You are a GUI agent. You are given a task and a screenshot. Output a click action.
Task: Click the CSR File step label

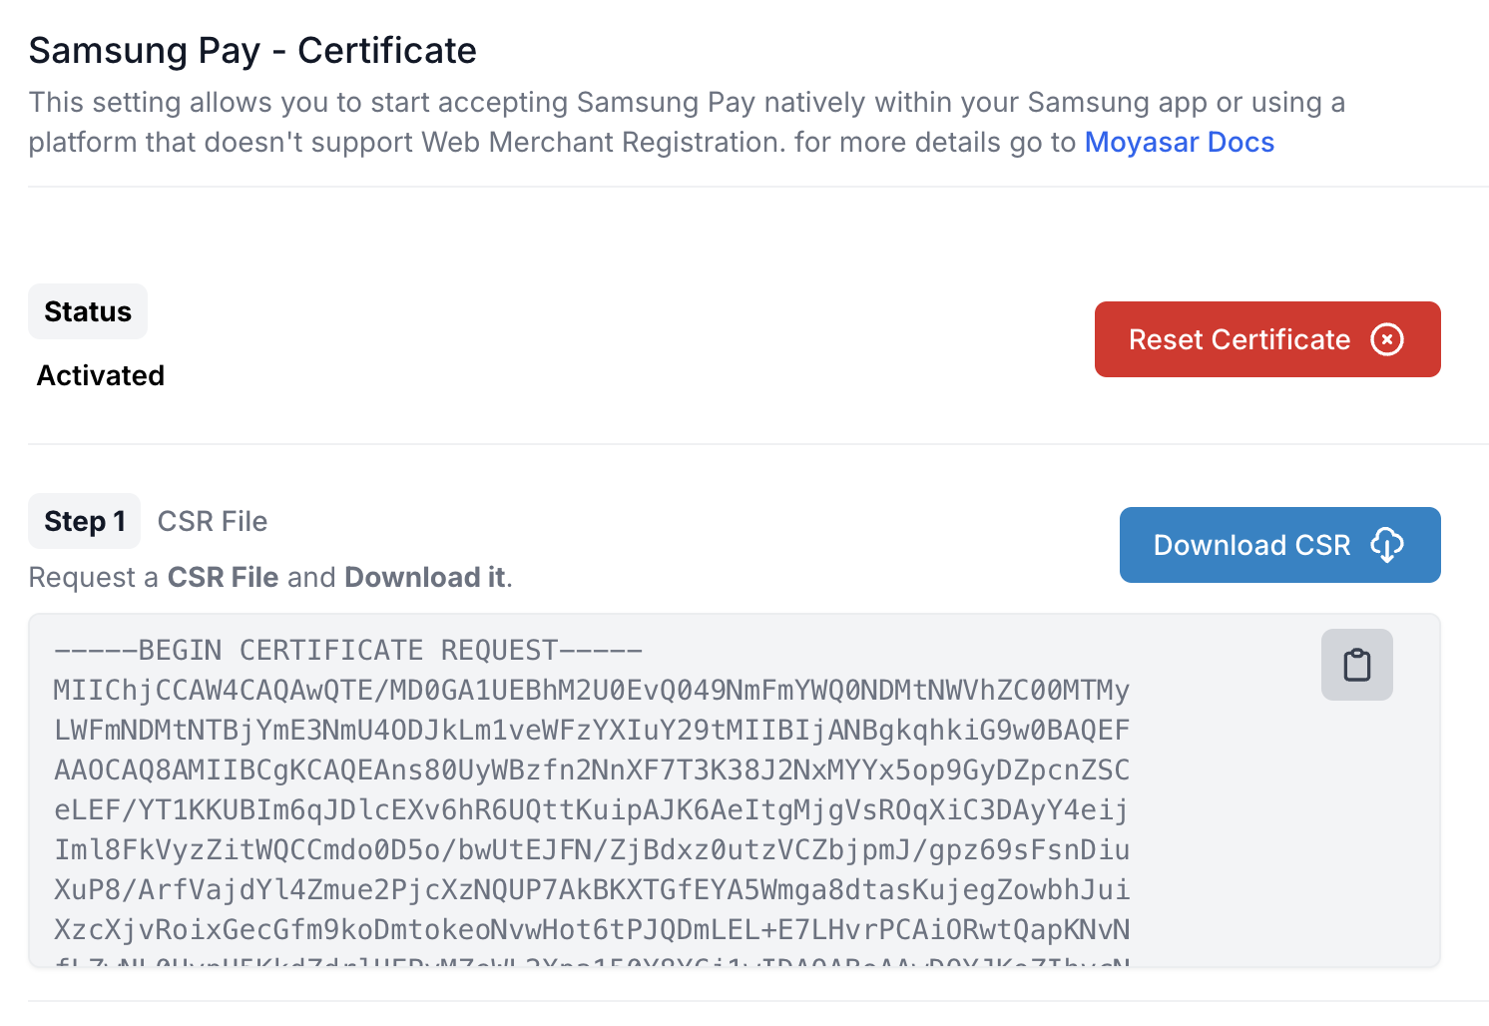[x=212, y=521]
